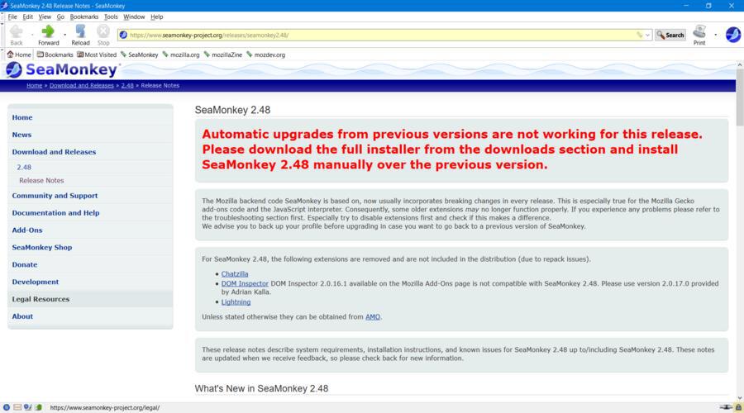Open the mozdev.org bookmark
Viewport: 744px width, 413px height.
pyautogui.click(x=265, y=55)
